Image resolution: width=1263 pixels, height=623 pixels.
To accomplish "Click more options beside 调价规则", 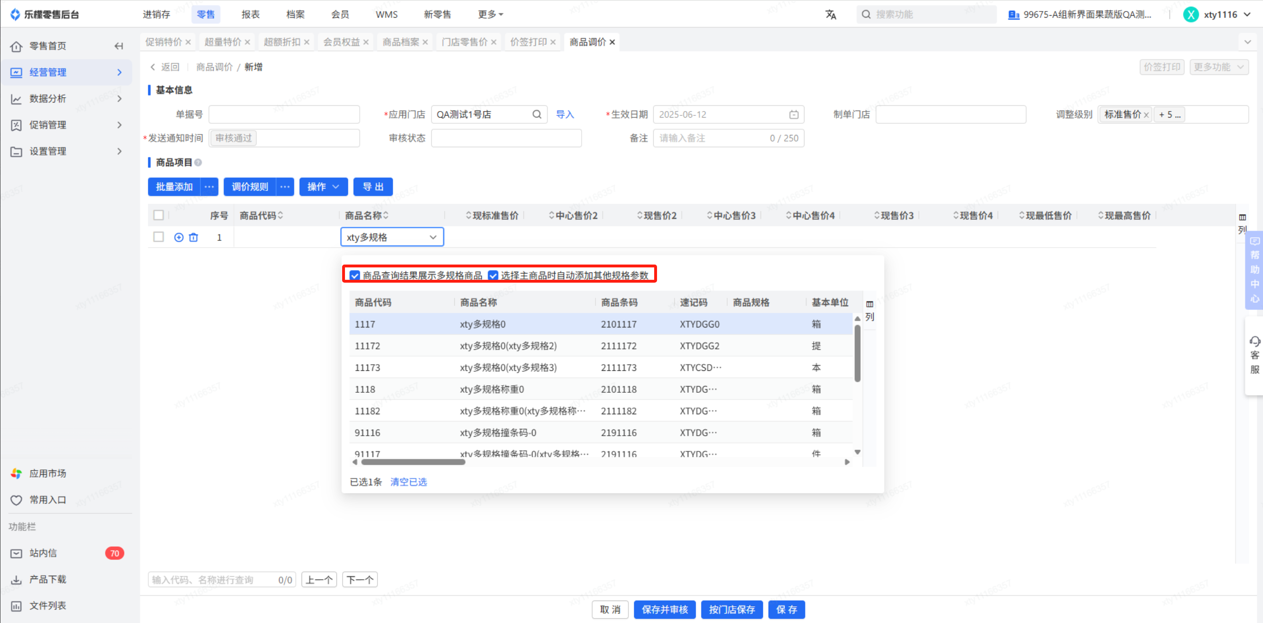I will pyautogui.click(x=285, y=187).
